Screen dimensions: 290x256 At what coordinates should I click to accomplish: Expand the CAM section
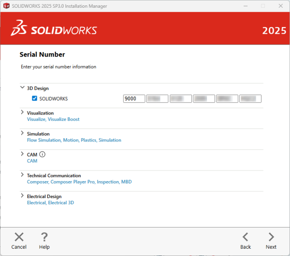[22, 154]
